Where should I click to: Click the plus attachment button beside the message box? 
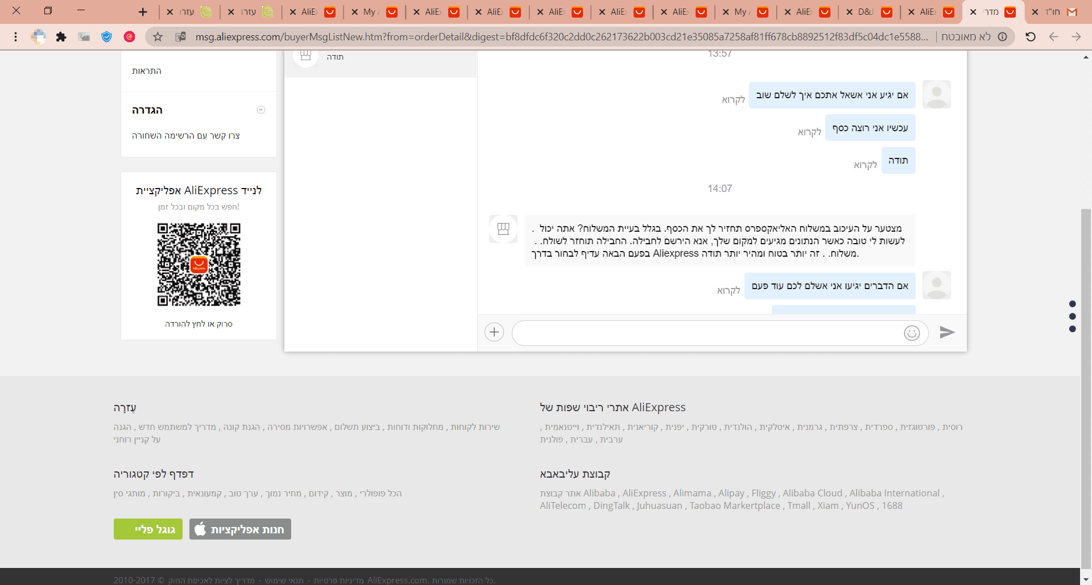click(494, 332)
